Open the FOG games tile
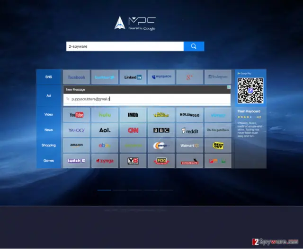 pyautogui.click(x=161, y=161)
